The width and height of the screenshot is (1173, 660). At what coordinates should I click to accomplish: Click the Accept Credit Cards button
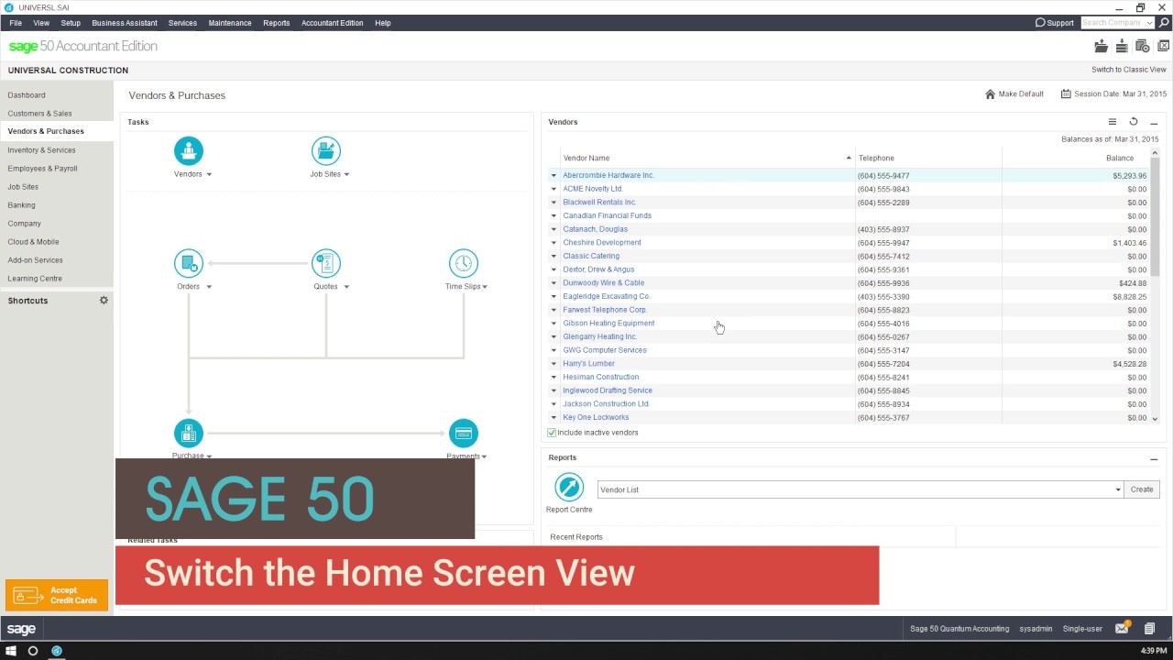coord(57,596)
